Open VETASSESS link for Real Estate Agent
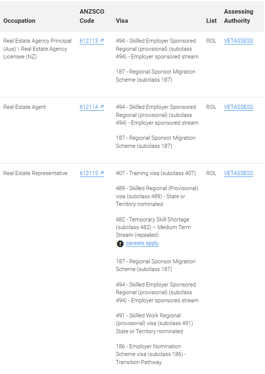Image resolution: width=265 pixels, height=374 pixels. click(x=239, y=107)
